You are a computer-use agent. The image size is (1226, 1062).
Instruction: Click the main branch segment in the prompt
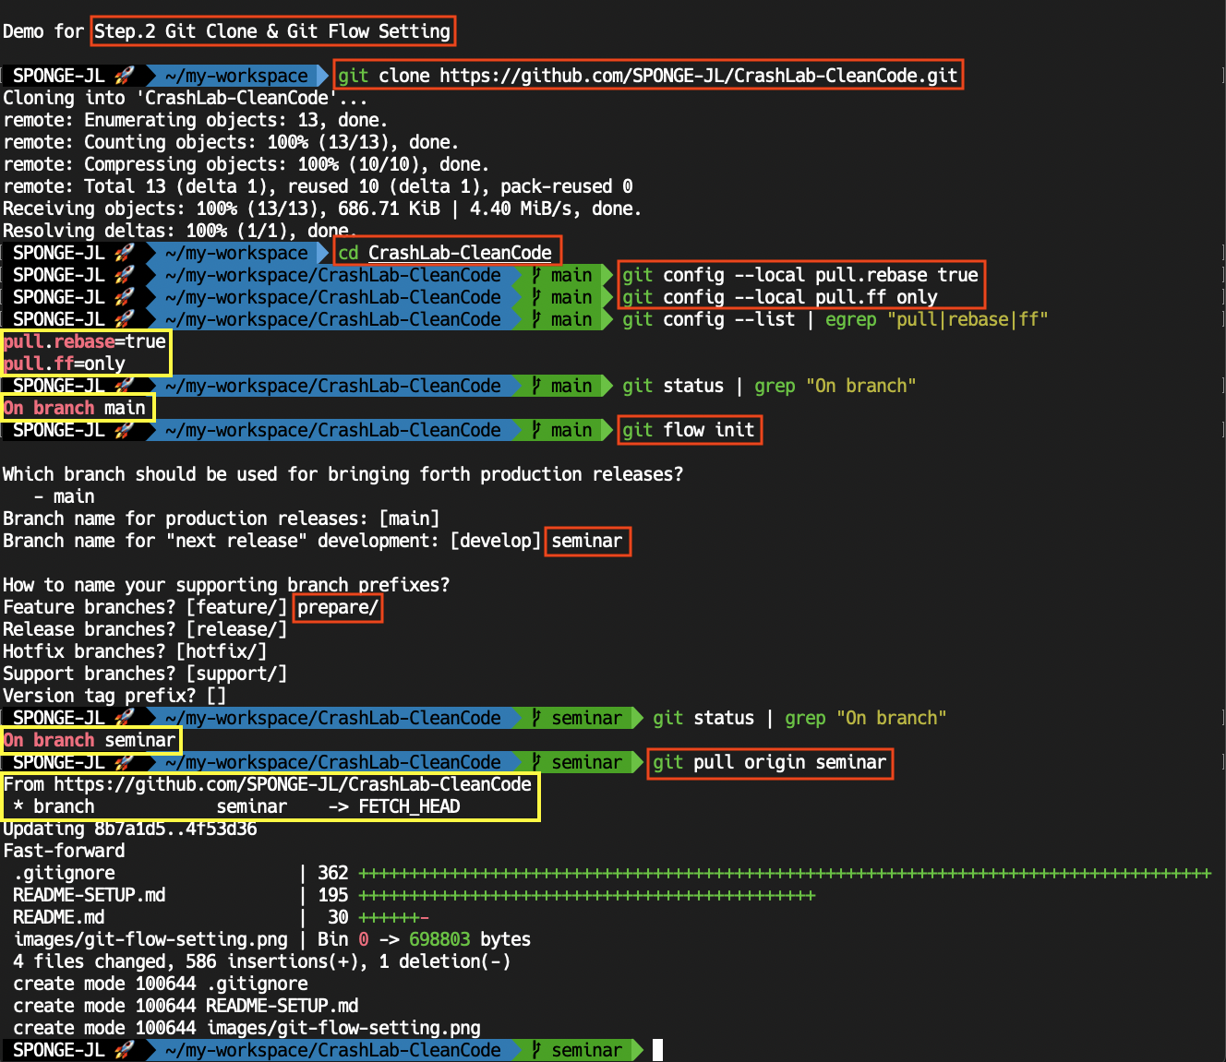pyautogui.click(x=570, y=274)
